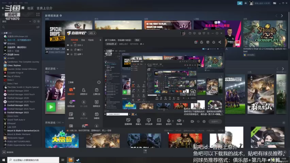Viewport: 290px width, 163px height.
Task: Click Steam icon on Windows taskbar
Action: (78, 160)
